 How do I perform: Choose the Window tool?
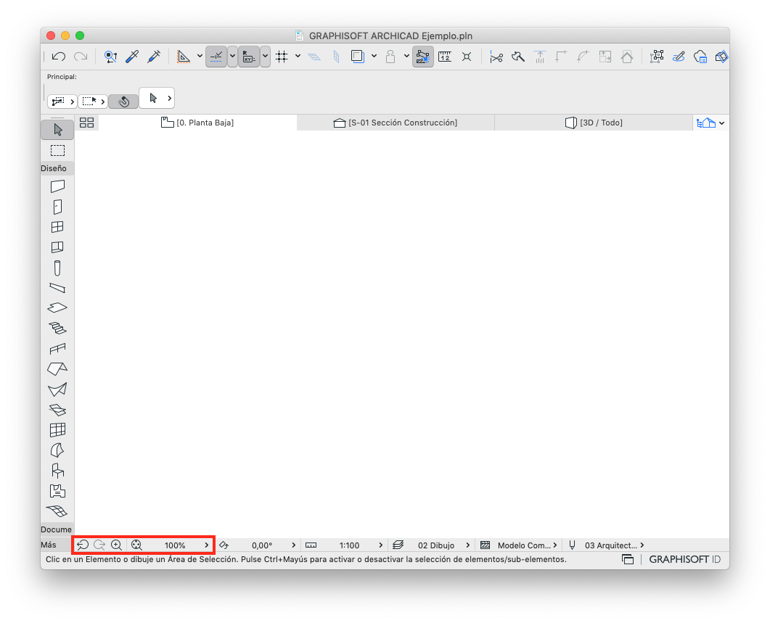(x=57, y=227)
